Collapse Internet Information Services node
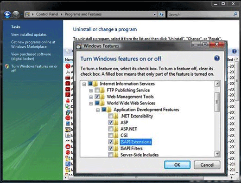 point(84,84)
